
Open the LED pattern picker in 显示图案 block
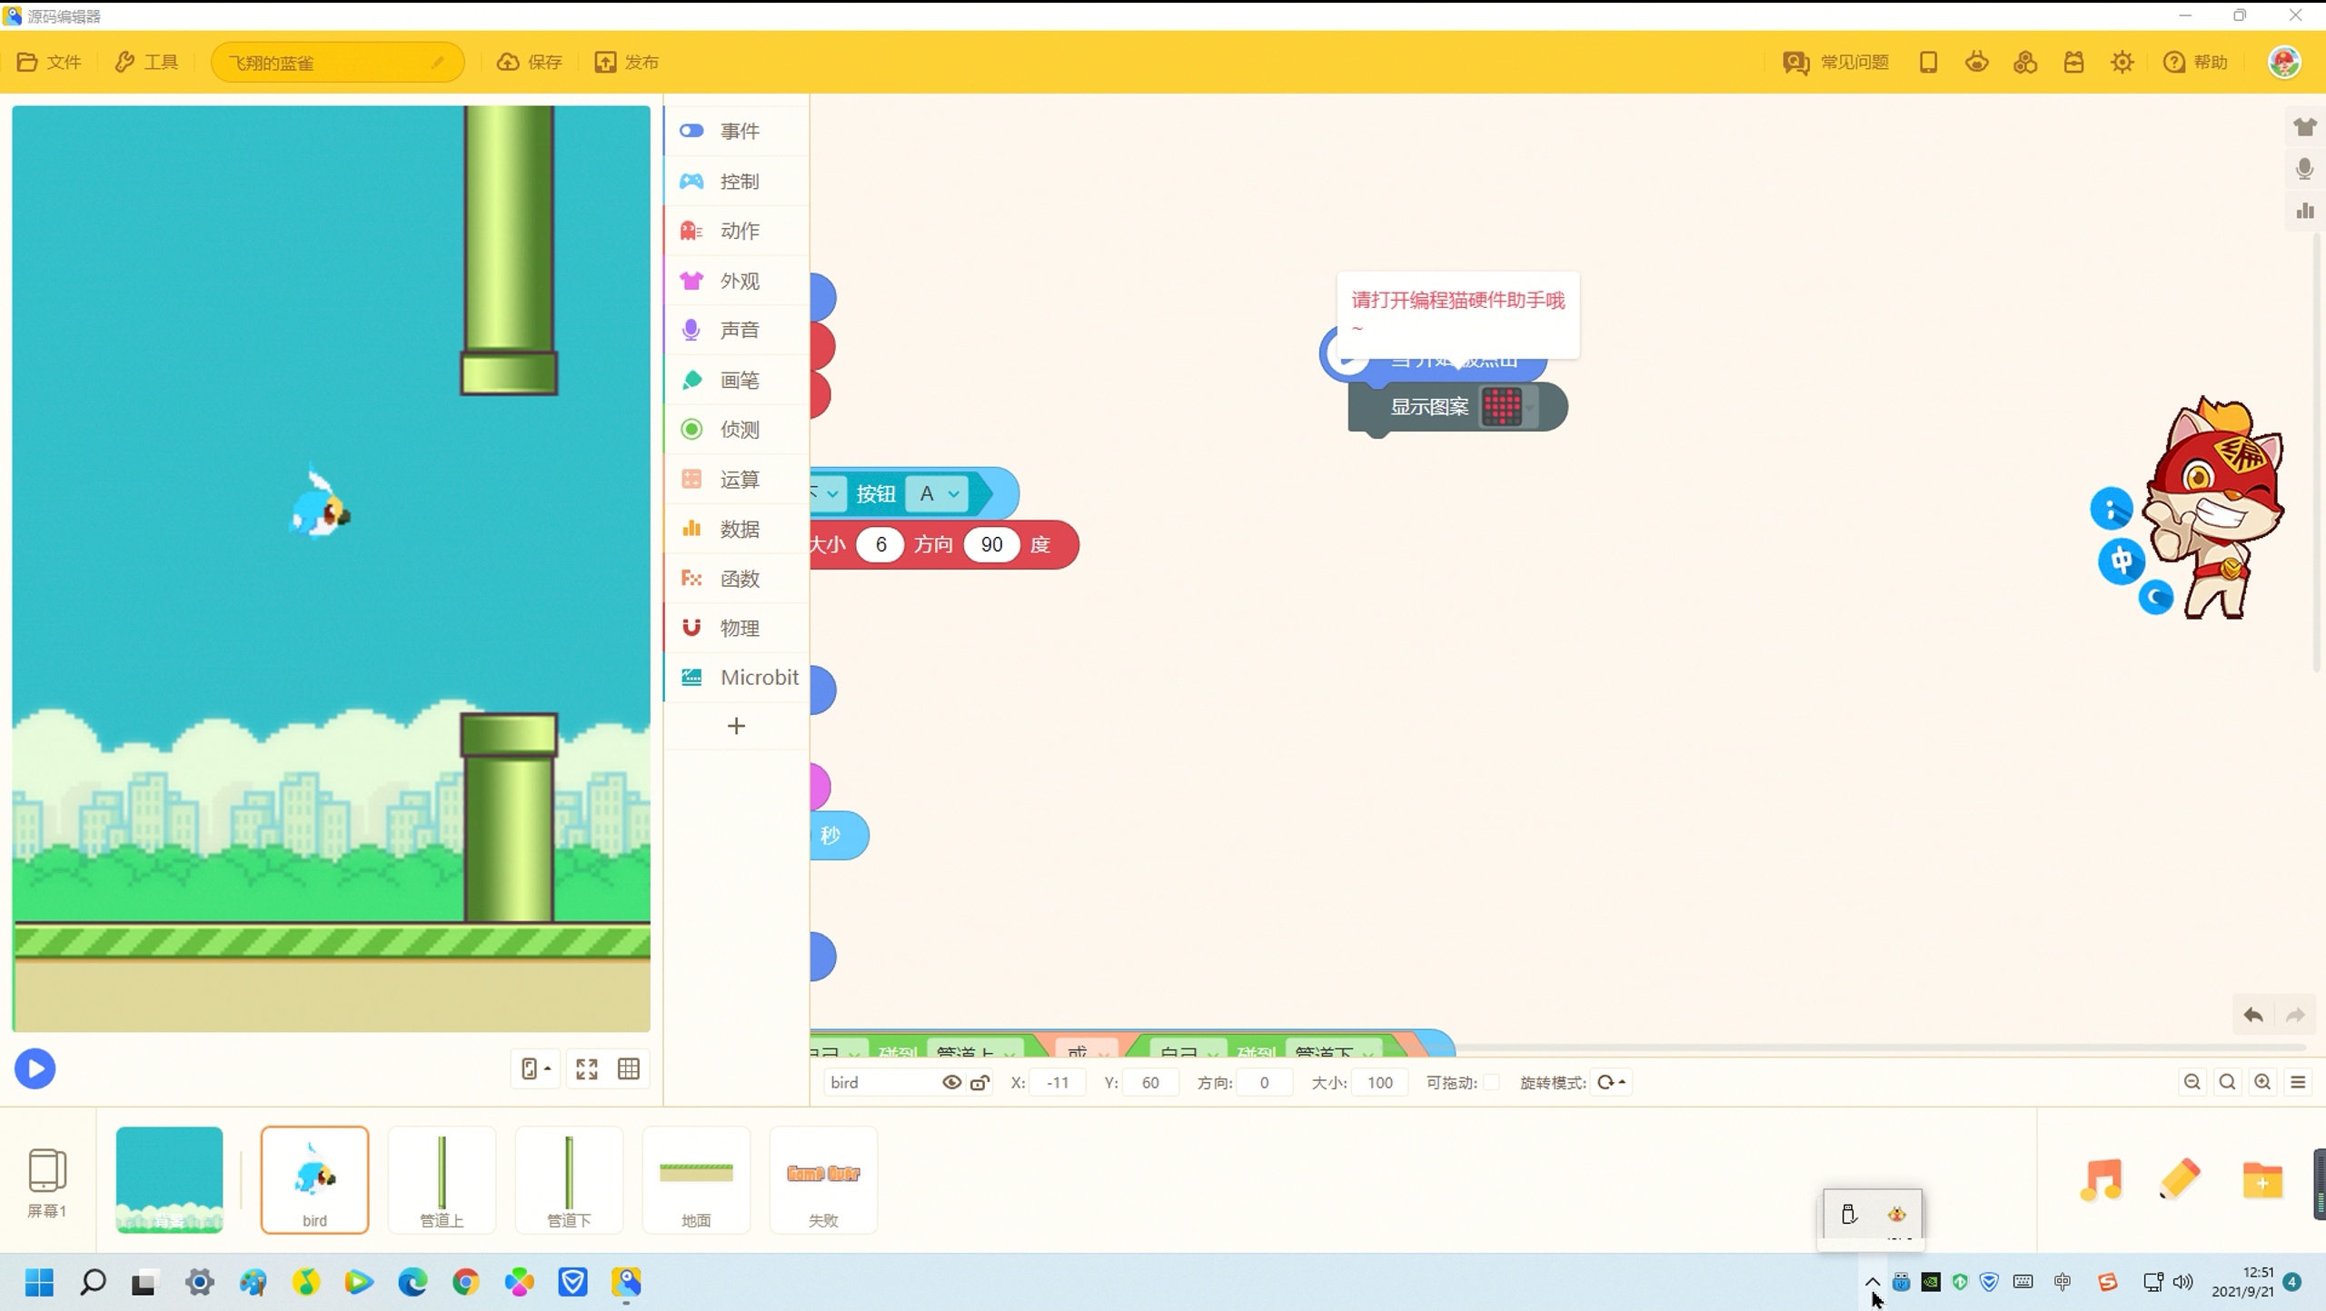pos(1509,406)
